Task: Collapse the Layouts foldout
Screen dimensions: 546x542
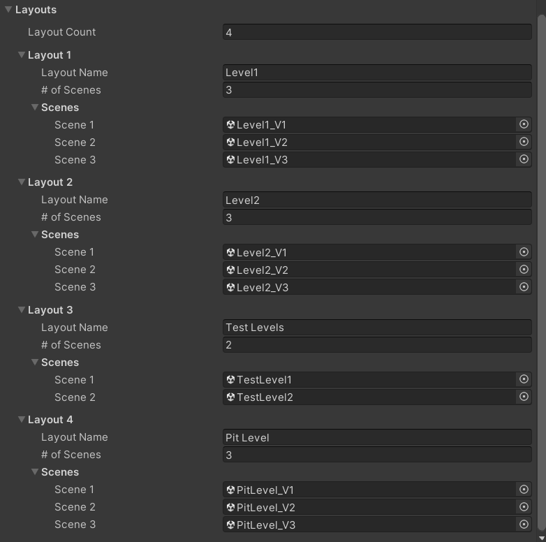Action: click(8, 10)
